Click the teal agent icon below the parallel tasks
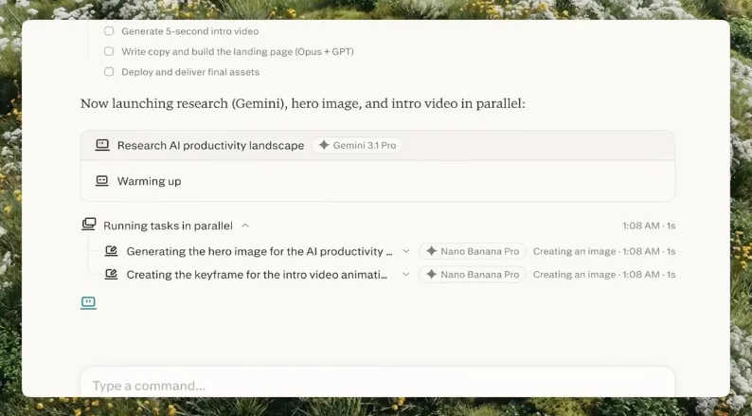752x416 pixels. click(x=88, y=303)
